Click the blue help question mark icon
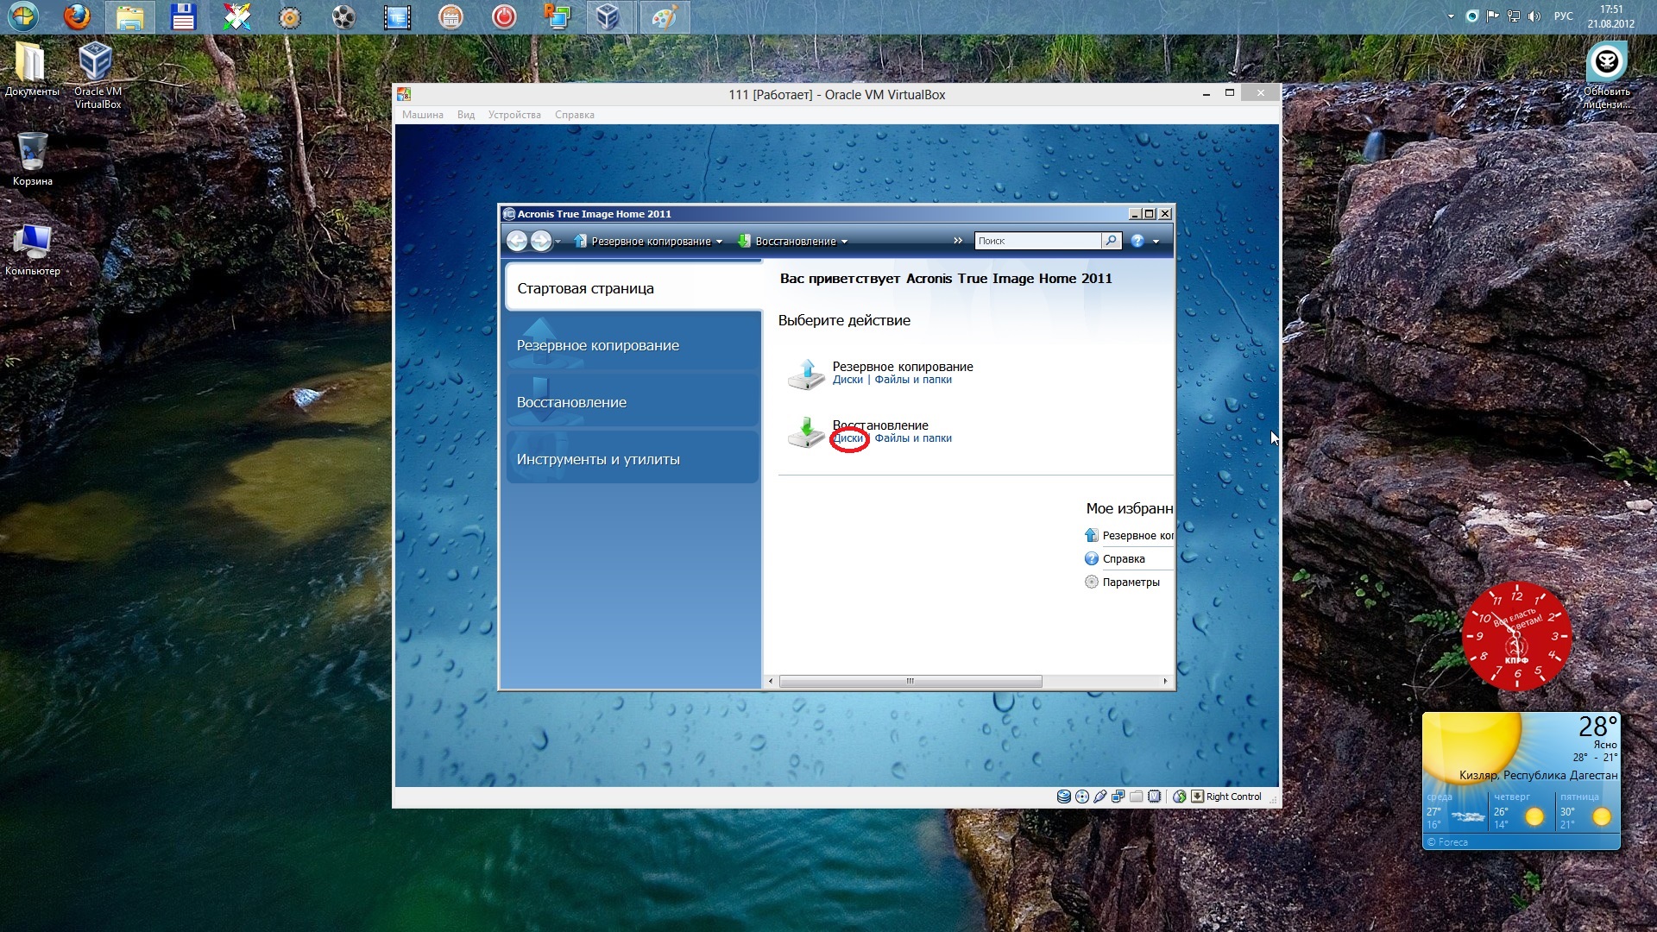The height and width of the screenshot is (932, 1657). tap(1137, 242)
